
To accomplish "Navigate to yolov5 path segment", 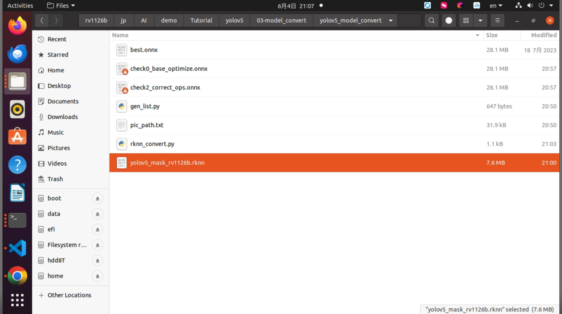I will (x=234, y=21).
